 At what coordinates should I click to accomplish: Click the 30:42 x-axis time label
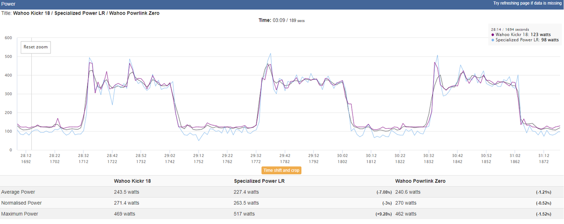coord(457,156)
